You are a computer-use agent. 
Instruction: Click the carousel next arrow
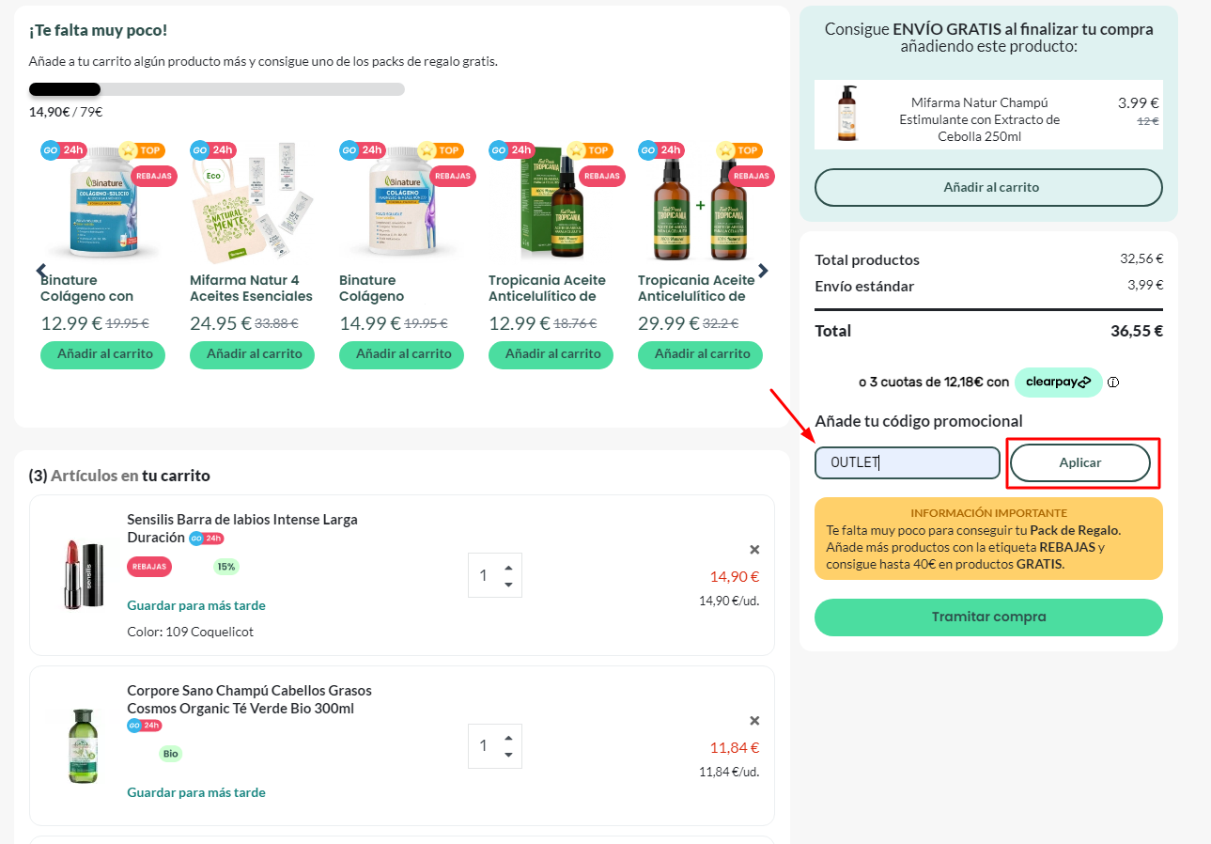pyautogui.click(x=763, y=271)
